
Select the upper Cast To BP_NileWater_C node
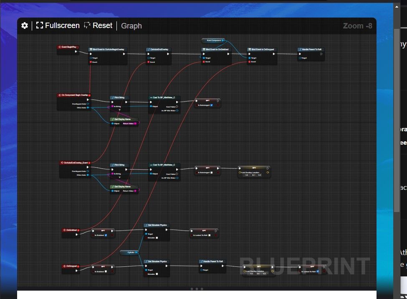(164, 104)
